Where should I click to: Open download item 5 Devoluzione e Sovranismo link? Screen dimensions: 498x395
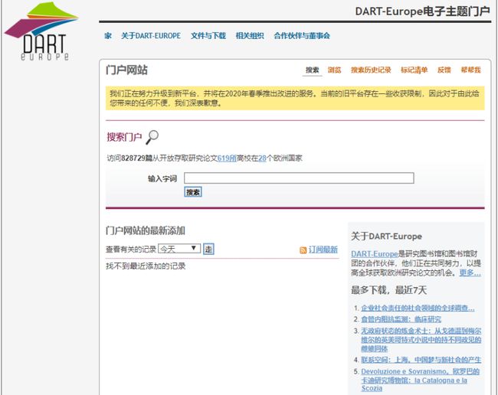pos(421,380)
